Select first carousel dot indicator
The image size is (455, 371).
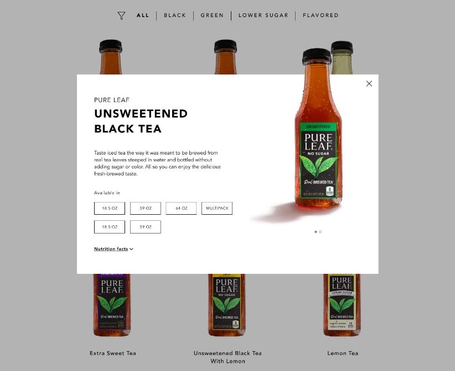point(316,232)
